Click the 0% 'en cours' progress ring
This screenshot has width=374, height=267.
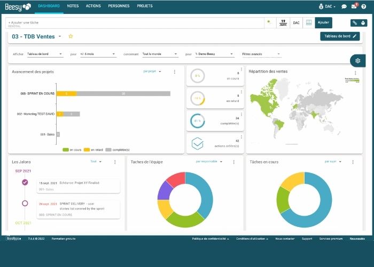click(x=198, y=76)
